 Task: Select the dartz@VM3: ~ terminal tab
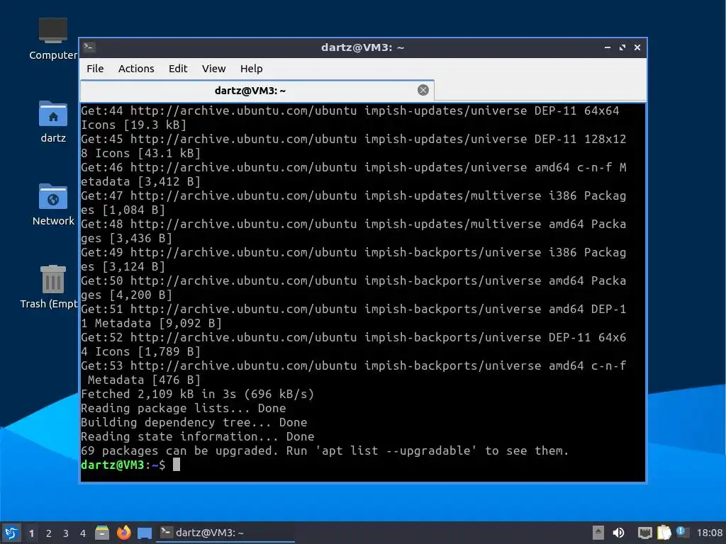(x=257, y=90)
